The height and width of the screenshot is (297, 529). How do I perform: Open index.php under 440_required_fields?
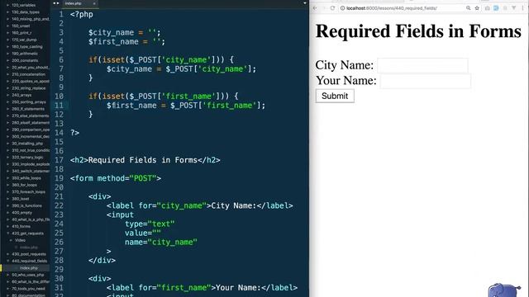[29, 268]
